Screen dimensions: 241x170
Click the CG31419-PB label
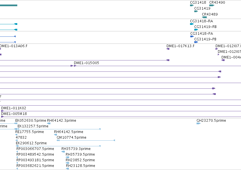point(205,39)
